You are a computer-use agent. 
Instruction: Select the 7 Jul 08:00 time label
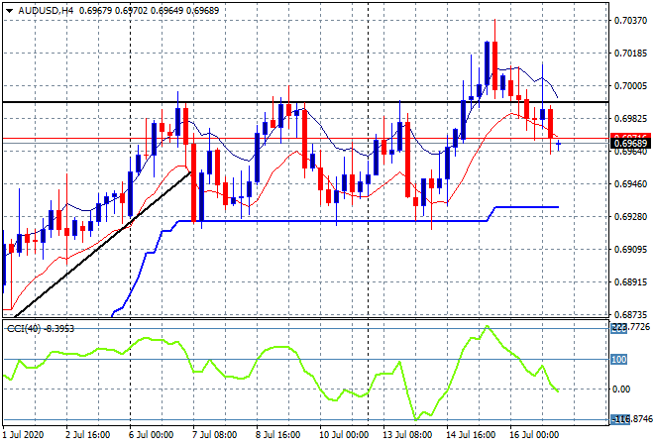pyautogui.click(x=214, y=435)
